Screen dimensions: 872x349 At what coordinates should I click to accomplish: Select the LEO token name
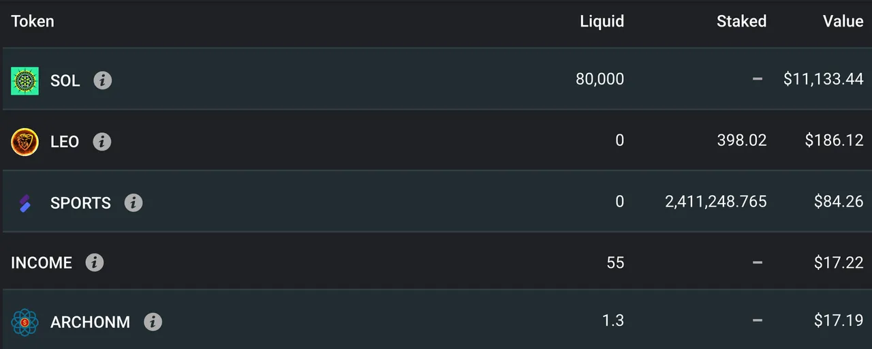65,142
